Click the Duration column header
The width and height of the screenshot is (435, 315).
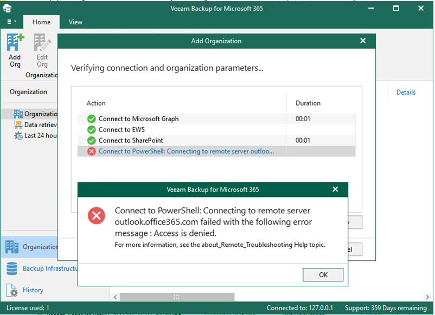(x=308, y=103)
